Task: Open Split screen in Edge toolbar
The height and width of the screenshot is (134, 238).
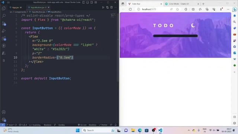Action: [x=193, y=9]
